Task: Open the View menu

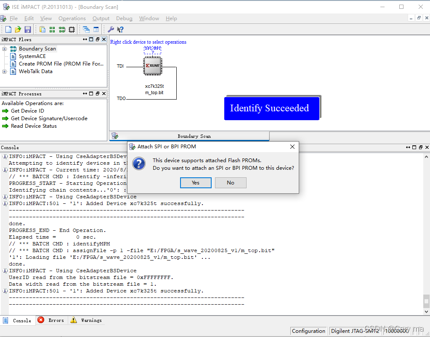Action: 46,18
